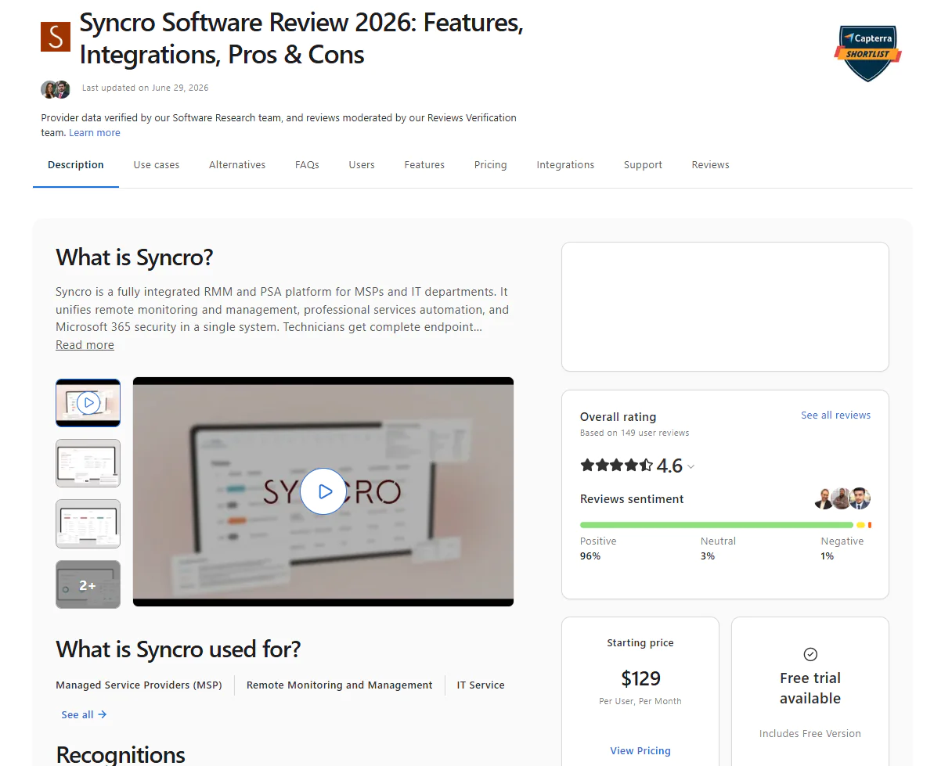Click 'Based on 149 user reviews' text
Screen dimensions: 952x766
coord(634,433)
